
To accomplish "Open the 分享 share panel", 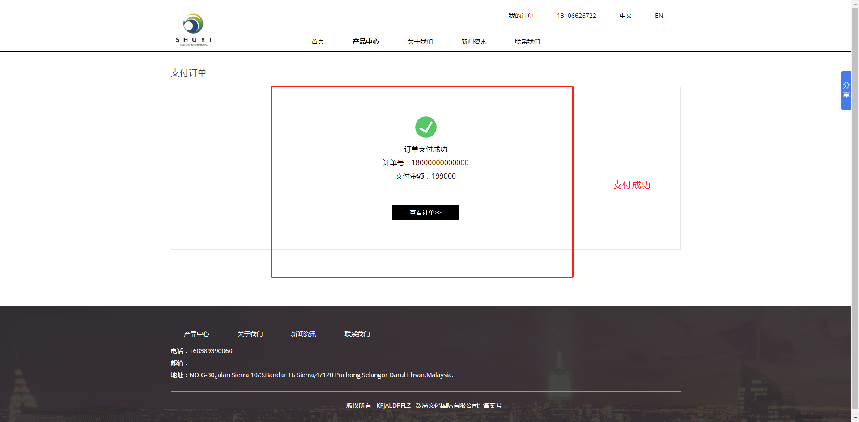I will [846, 90].
